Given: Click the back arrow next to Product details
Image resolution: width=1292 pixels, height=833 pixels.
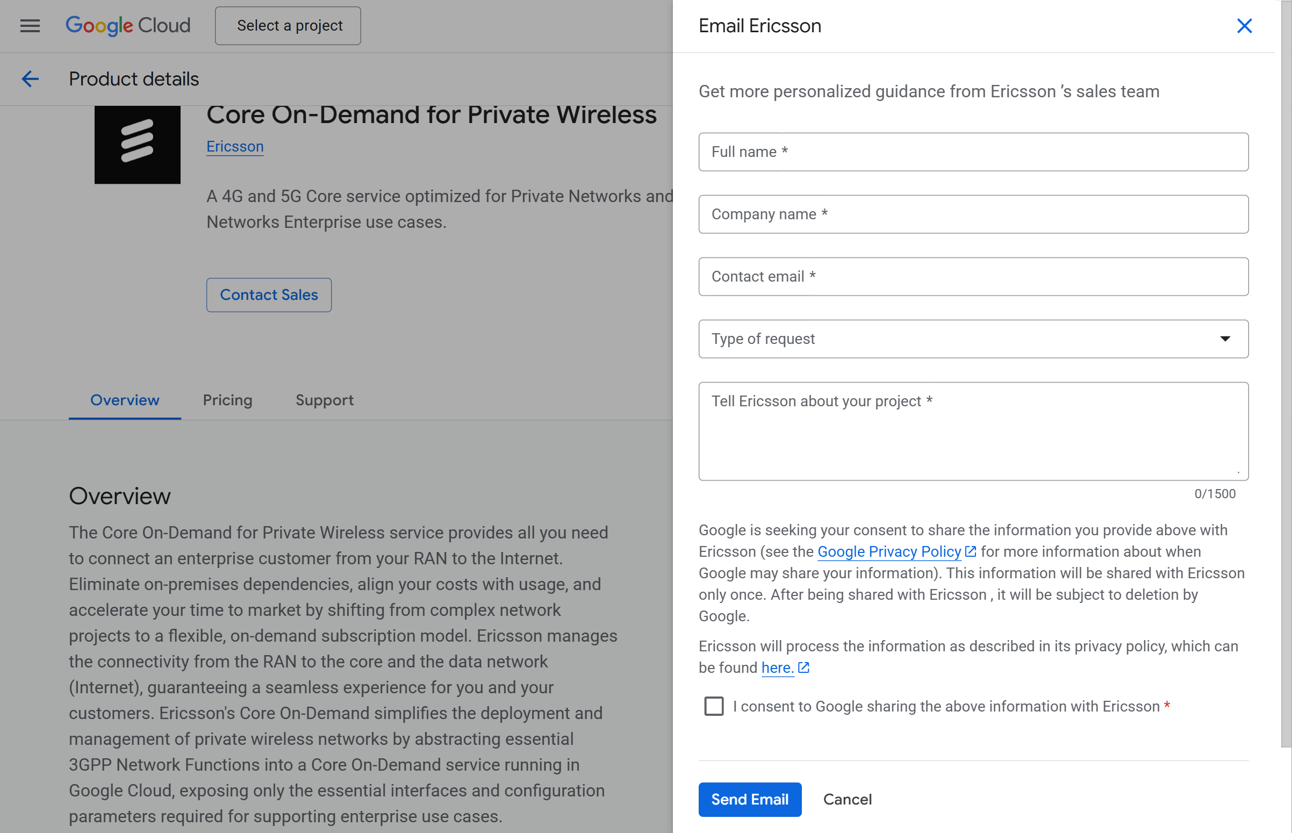Looking at the screenshot, I should 30,79.
